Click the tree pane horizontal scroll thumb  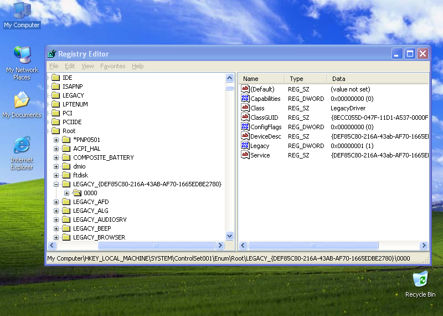click(156, 245)
